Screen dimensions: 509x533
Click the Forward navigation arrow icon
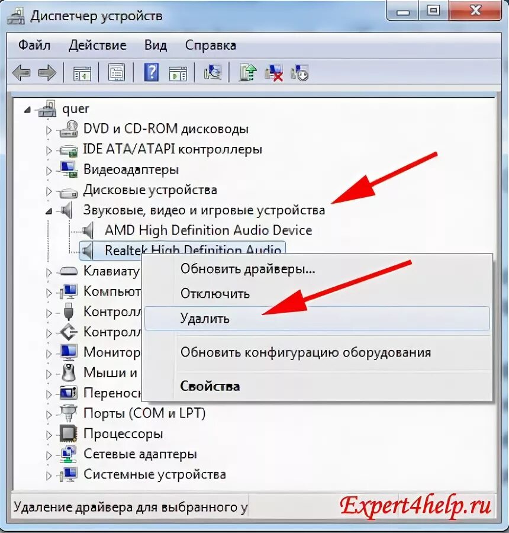[47, 72]
